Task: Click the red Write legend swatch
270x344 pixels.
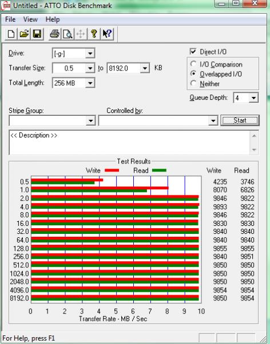Action: click(112, 170)
